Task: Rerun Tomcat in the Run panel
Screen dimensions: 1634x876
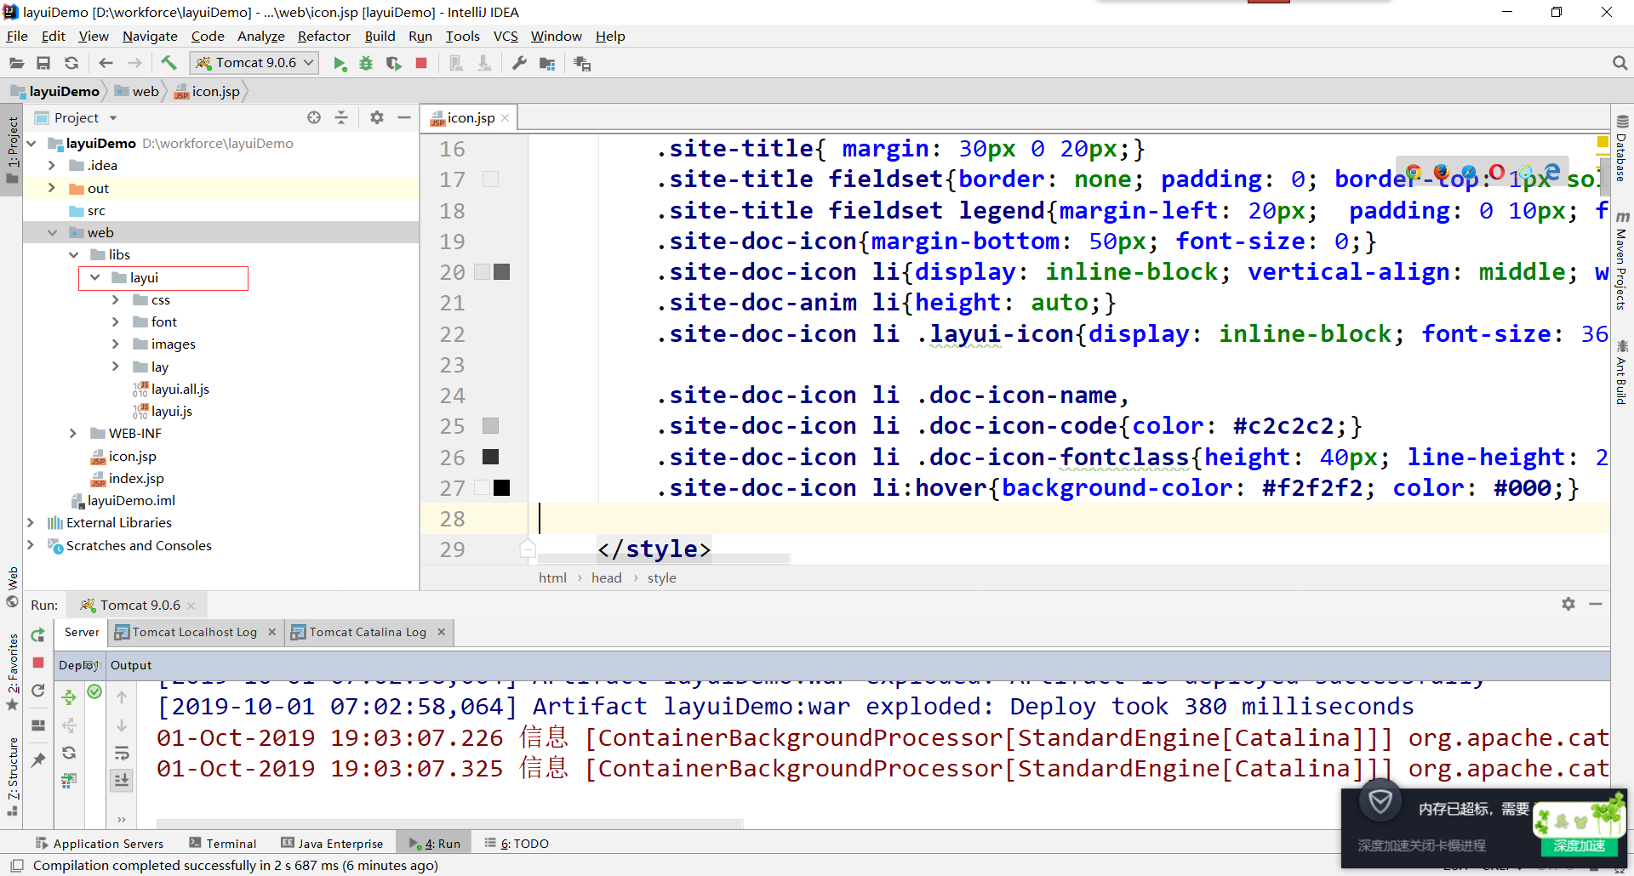Action: pyautogui.click(x=38, y=635)
